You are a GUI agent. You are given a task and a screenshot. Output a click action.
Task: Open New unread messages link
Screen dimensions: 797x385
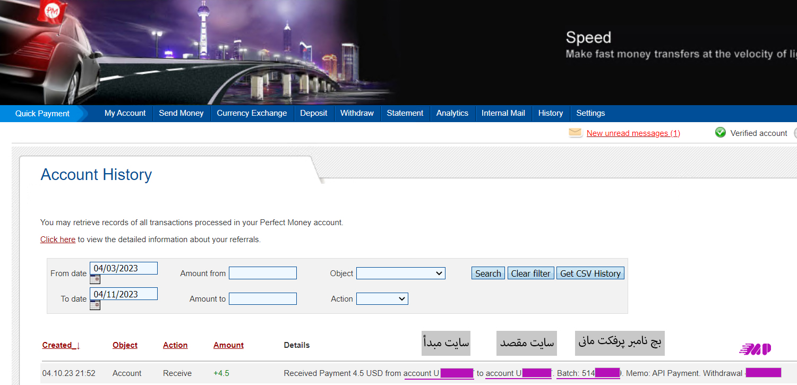tap(633, 133)
